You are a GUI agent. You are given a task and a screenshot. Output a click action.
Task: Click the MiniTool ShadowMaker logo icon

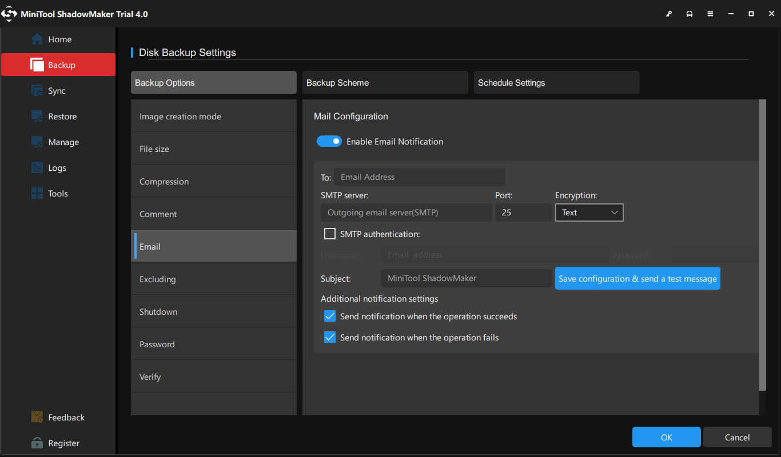click(9, 14)
